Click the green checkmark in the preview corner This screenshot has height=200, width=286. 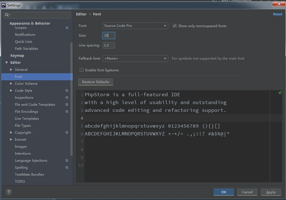tap(280, 93)
